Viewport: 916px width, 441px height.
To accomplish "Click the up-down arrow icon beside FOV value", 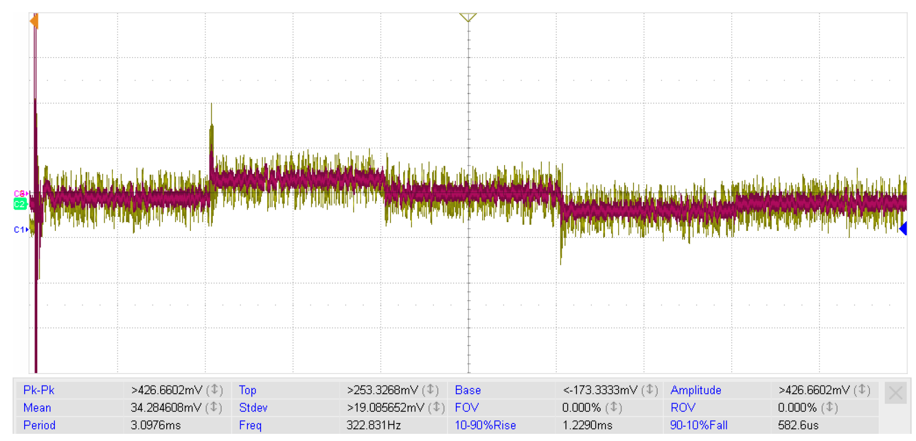I will pyautogui.click(x=613, y=408).
